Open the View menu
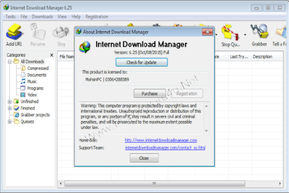This screenshot has width=289, height=193. click(x=62, y=16)
